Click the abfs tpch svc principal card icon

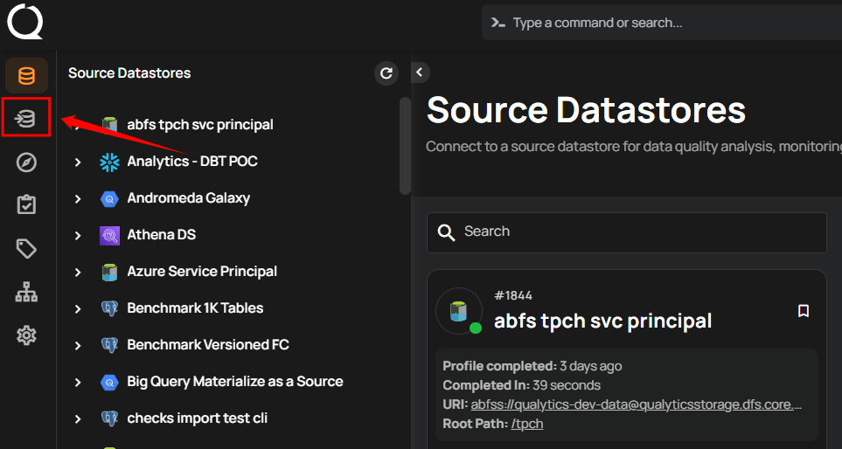458,311
